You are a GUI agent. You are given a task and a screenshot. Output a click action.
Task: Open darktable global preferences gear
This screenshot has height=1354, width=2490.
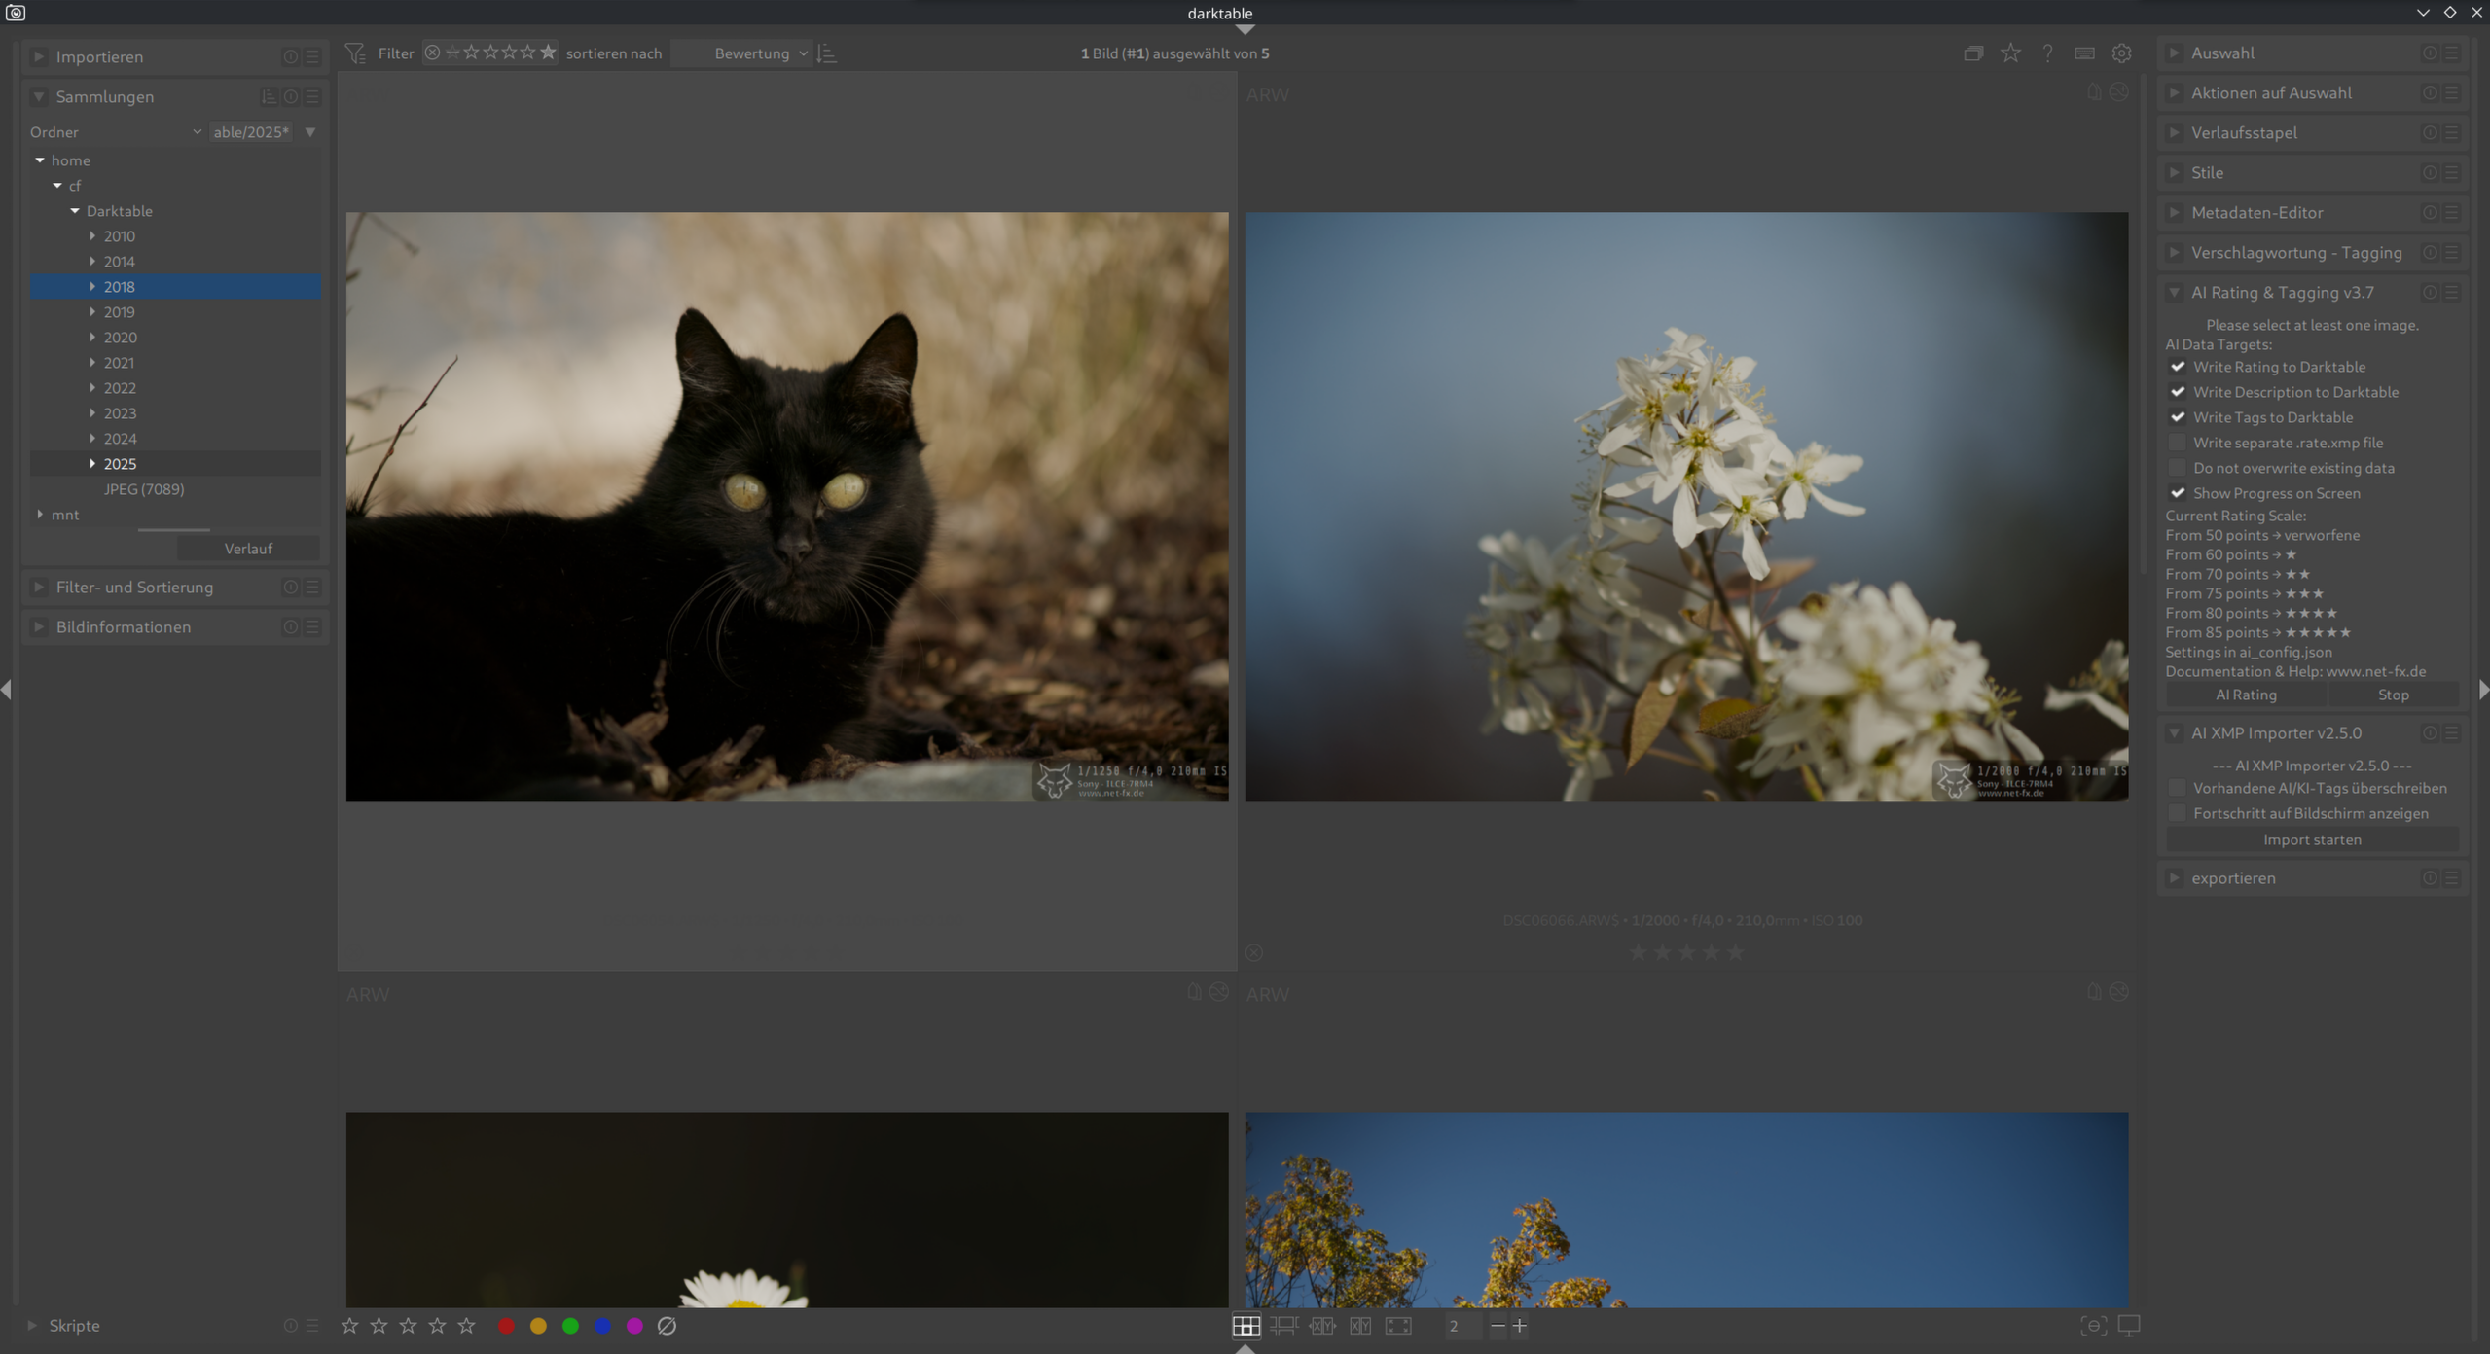[x=2121, y=53]
